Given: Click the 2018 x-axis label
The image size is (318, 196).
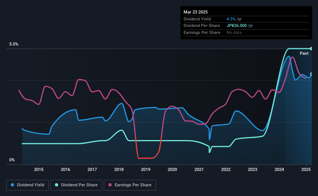Looking at the screenshot, I should pyautogui.click(x=119, y=169).
